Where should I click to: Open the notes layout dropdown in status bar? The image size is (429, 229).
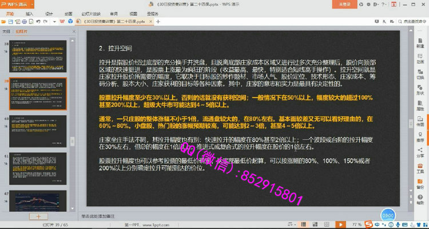[x=291, y=224]
